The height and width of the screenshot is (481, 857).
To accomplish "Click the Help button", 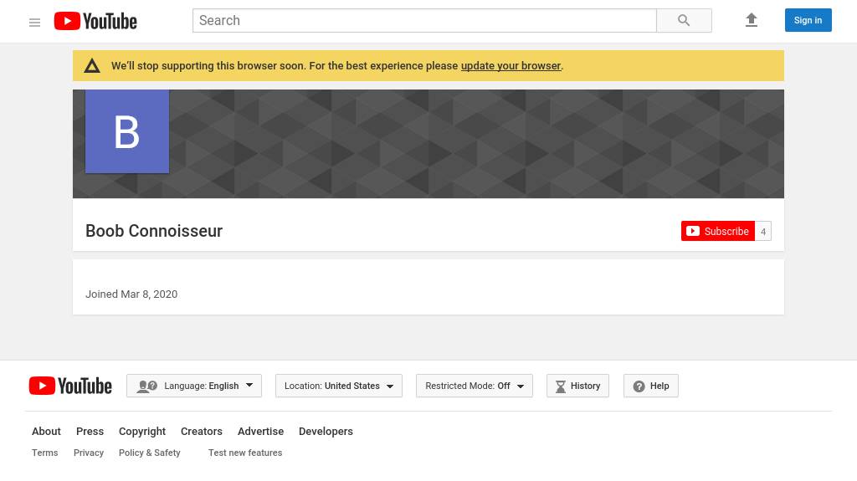I will click(x=651, y=386).
